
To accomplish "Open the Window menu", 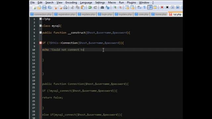I will (144, 3).
